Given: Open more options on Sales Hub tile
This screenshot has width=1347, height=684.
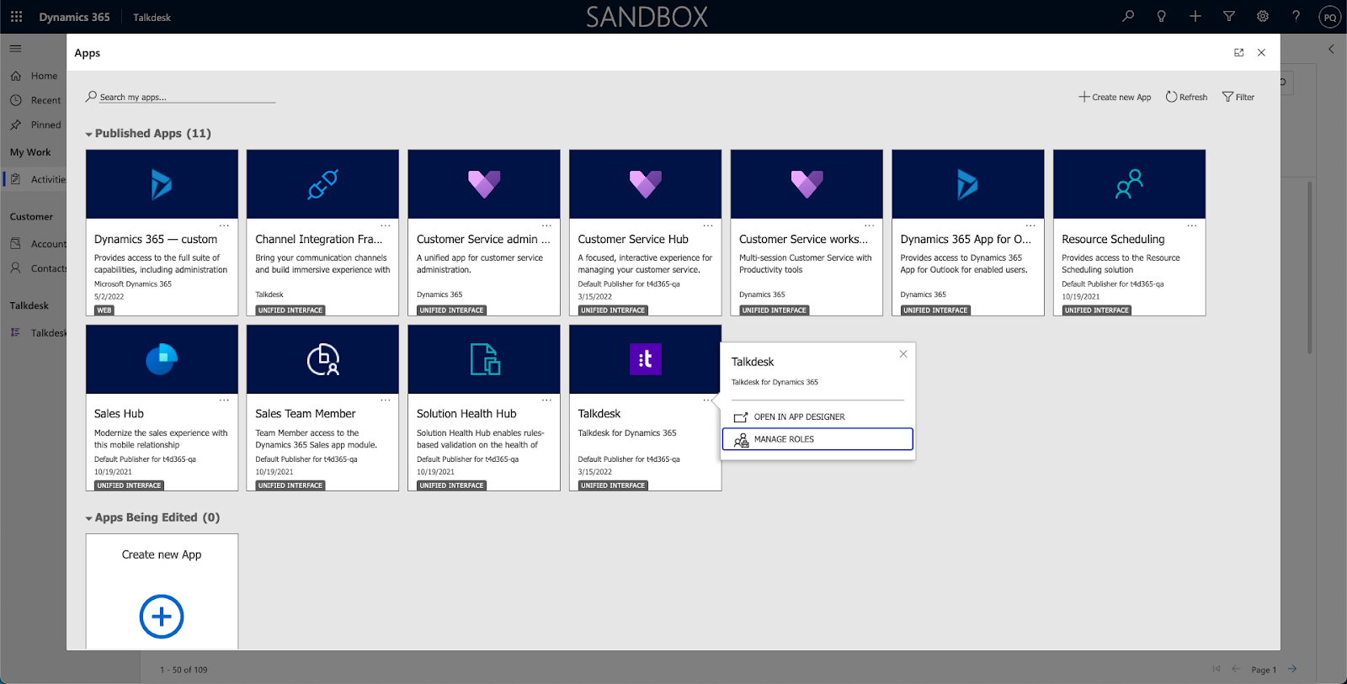Looking at the screenshot, I should pyautogui.click(x=224, y=400).
